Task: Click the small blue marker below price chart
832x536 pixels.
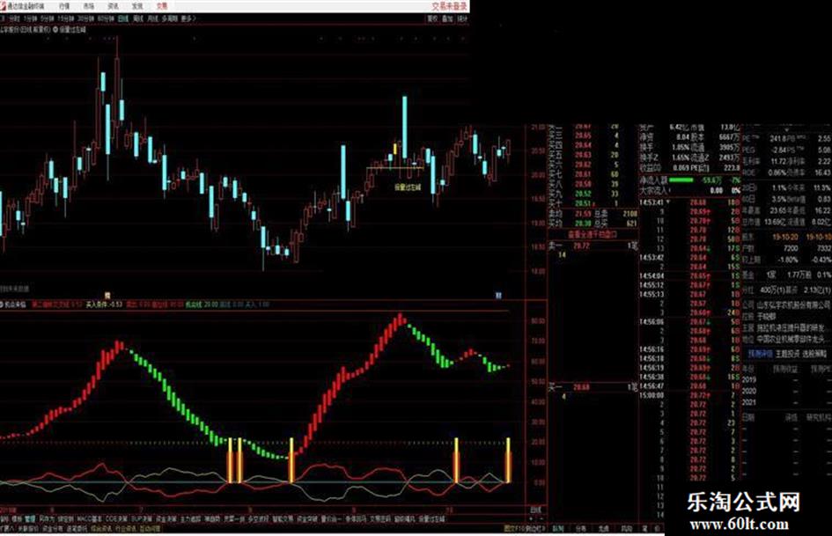Action: (498, 295)
